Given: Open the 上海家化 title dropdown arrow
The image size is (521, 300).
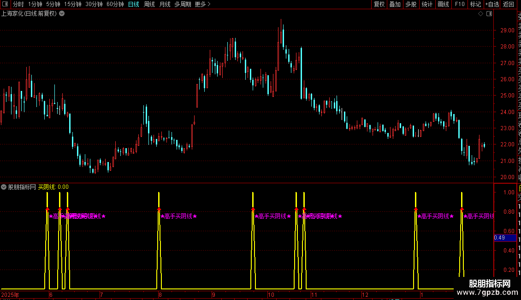Looking at the screenshot, I should tap(62, 14).
